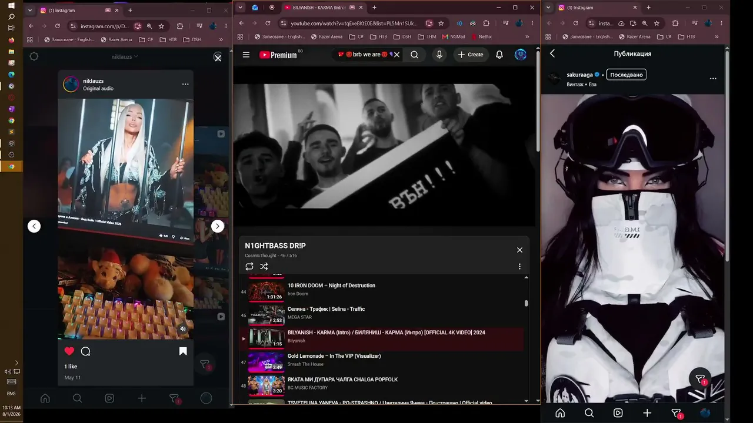Open Reels in the left Instagram window
This screenshot has width=753, height=423.
pos(109,398)
